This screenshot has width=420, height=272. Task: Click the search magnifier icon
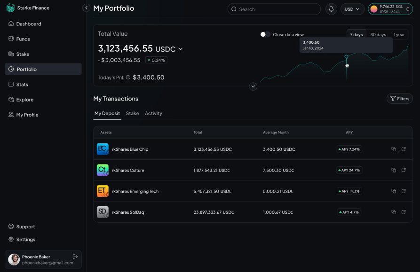(234, 9)
